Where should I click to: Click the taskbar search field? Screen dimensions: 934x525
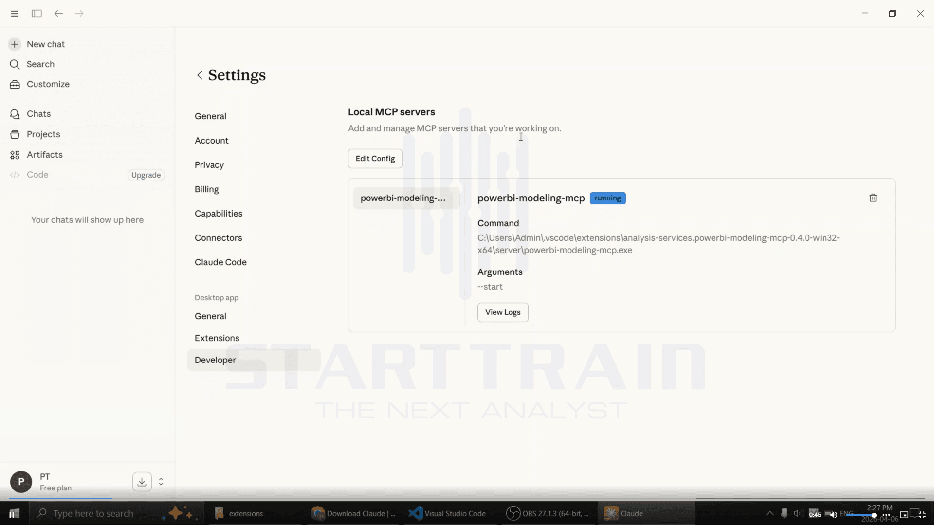[116, 513]
